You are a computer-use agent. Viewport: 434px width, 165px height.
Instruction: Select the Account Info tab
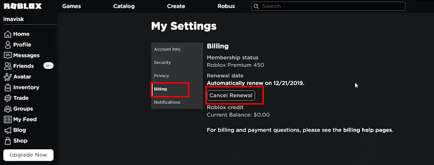tap(177, 49)
